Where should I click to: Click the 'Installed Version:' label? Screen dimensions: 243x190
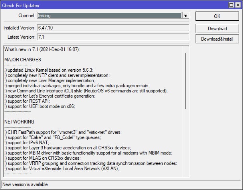click(20, 28)
